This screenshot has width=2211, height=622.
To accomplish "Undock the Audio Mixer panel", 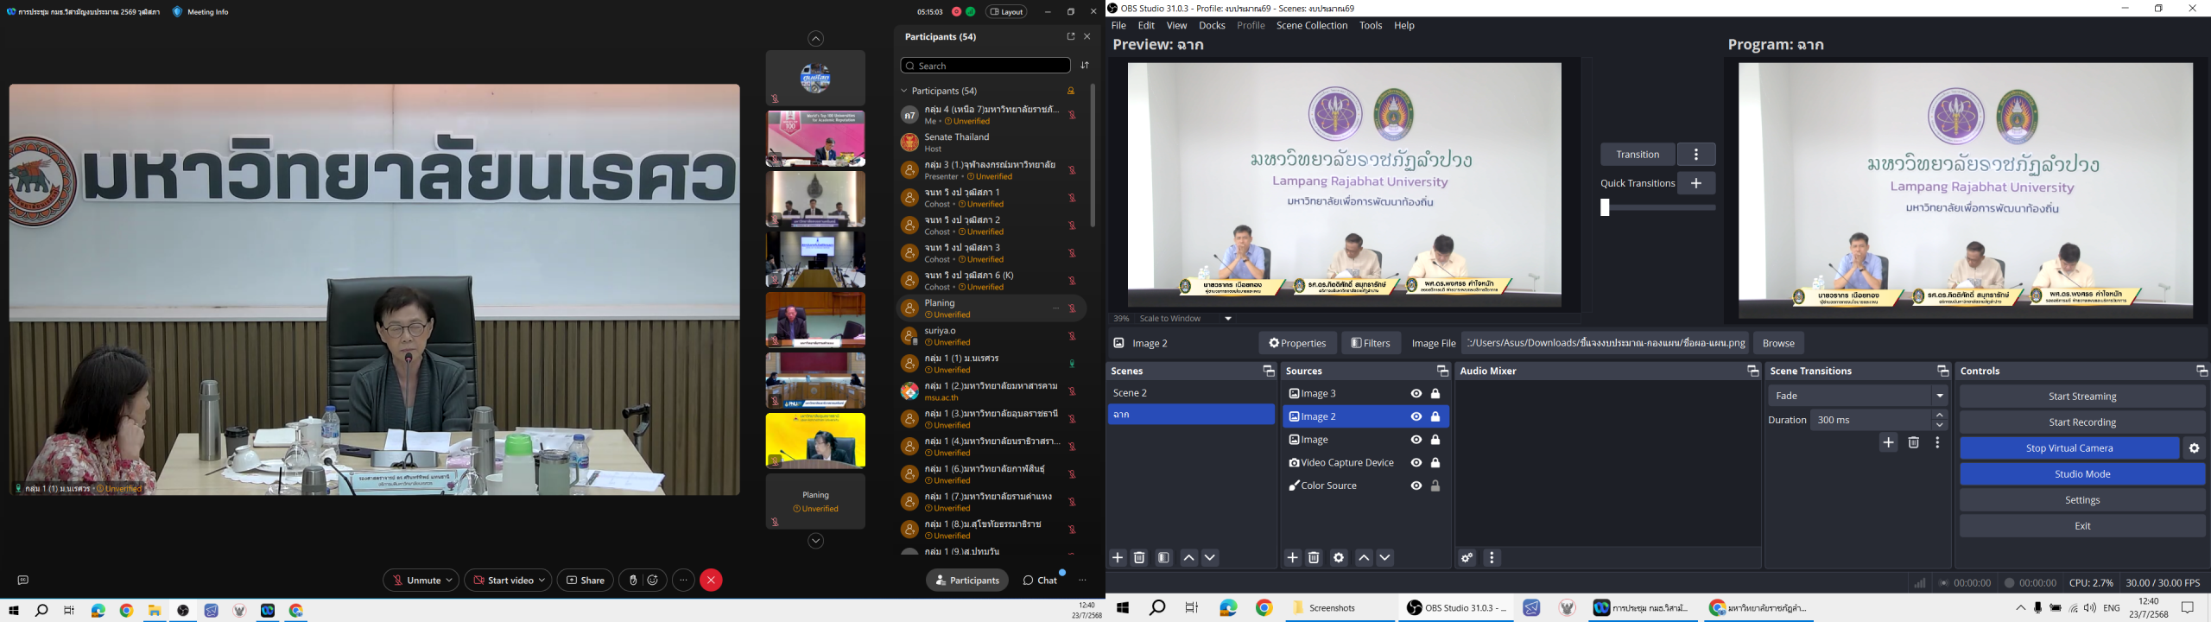I will pos(1752,371).
